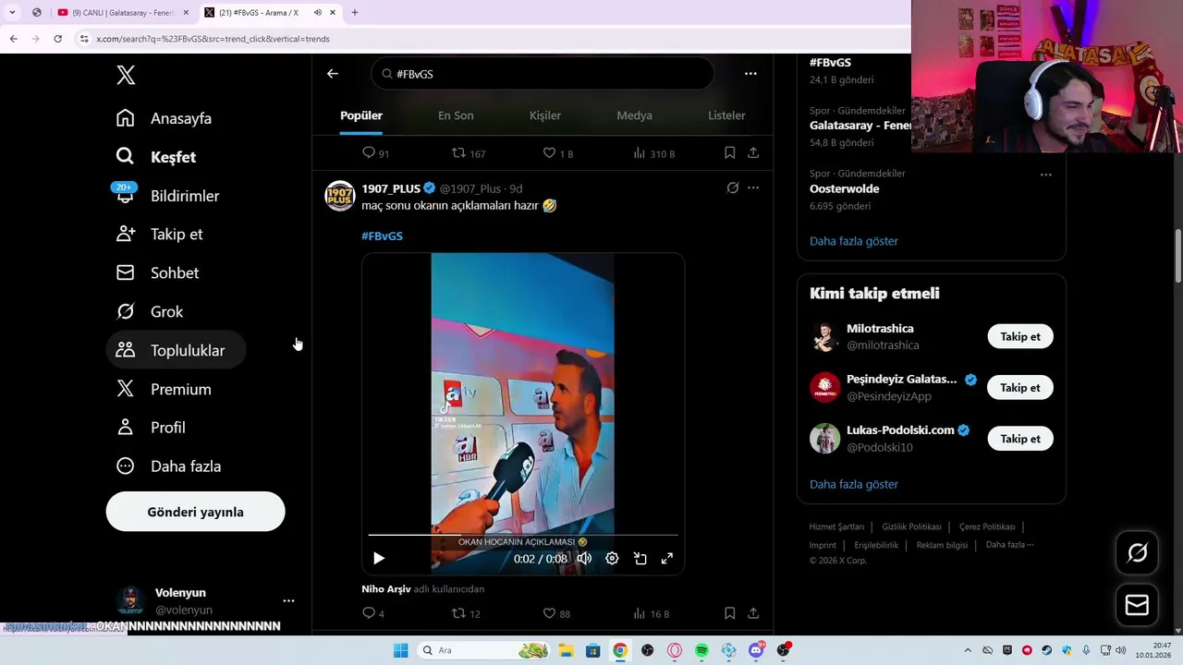The image size is (1183, 665).
Task: Open Grok from the sidebar
Action: pyautogui.click(x=150, y=312)
